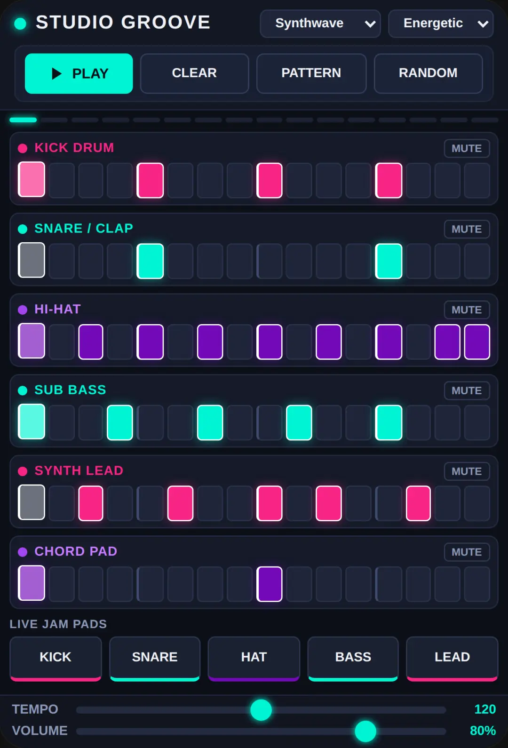Trigger the BASS live jam pad

click(x=353, y=659)
